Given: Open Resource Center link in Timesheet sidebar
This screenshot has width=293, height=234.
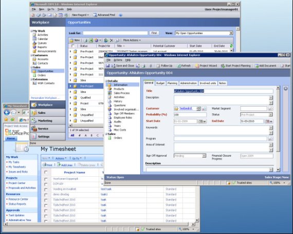Looking at the screenshot, I should 19,199.
